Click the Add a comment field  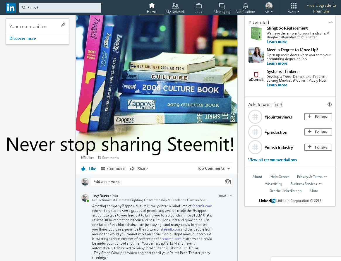click(x=157, y=182)
